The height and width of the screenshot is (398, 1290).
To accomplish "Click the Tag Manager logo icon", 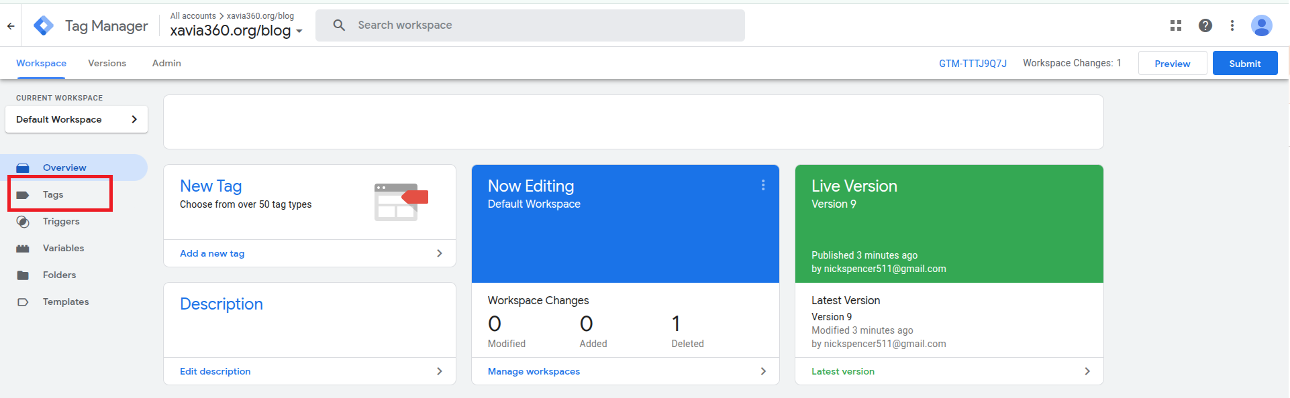I will (44, 25).
